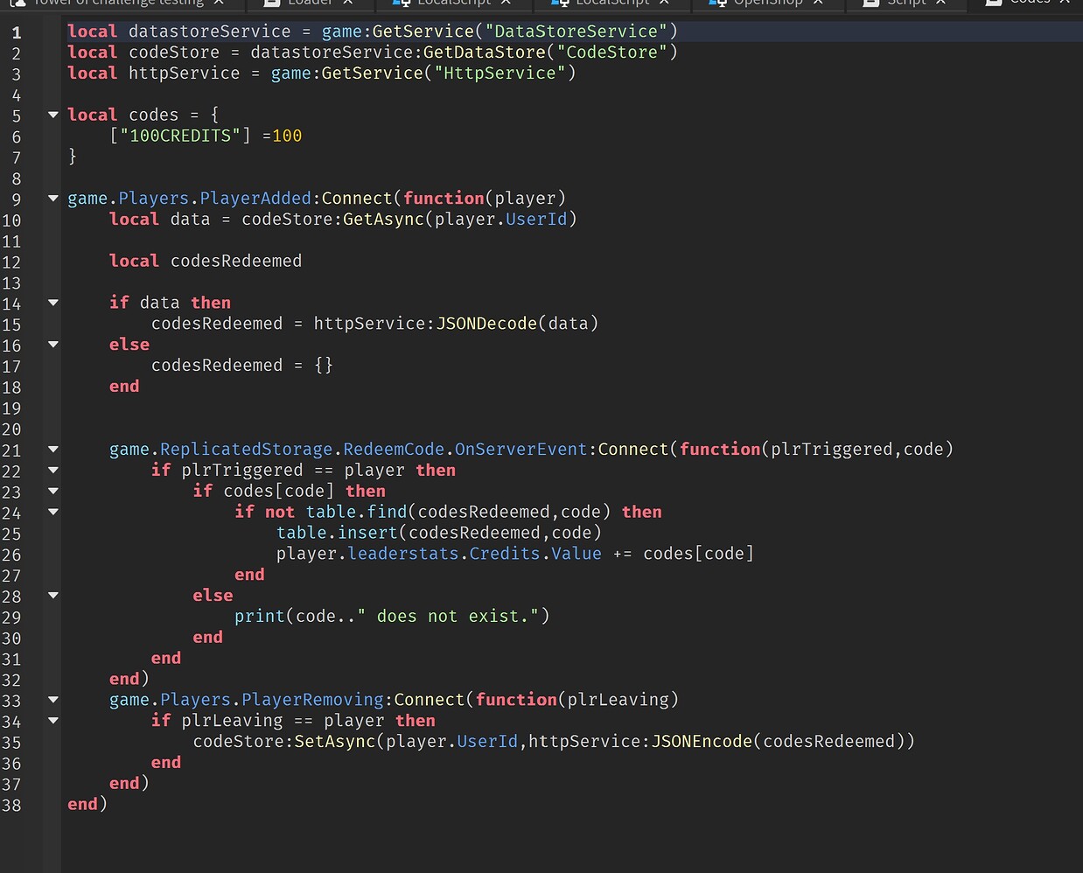
Task: Click 'RedeemCode' on line 21
Action: (394, 449)
